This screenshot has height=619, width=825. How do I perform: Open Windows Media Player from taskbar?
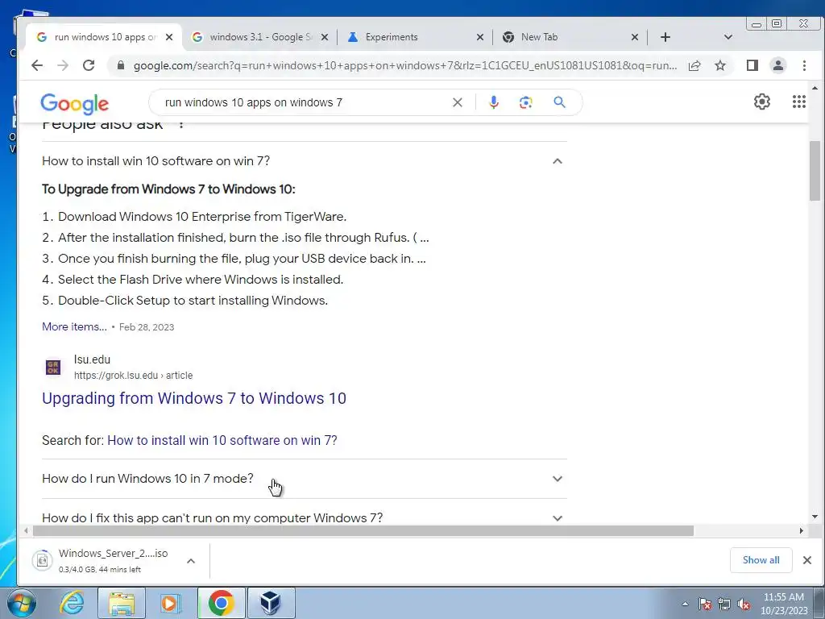(x=170, y=603)
